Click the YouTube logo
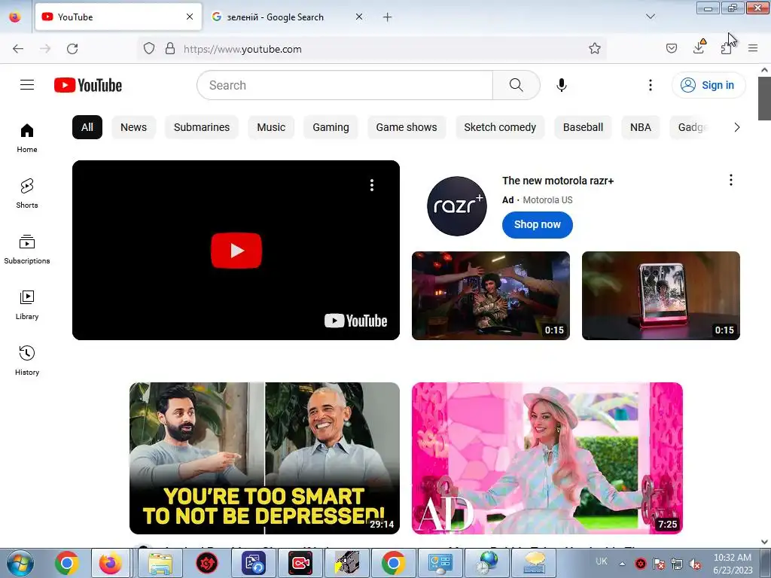Screen dimensions: 771x578 click(88, 85)
